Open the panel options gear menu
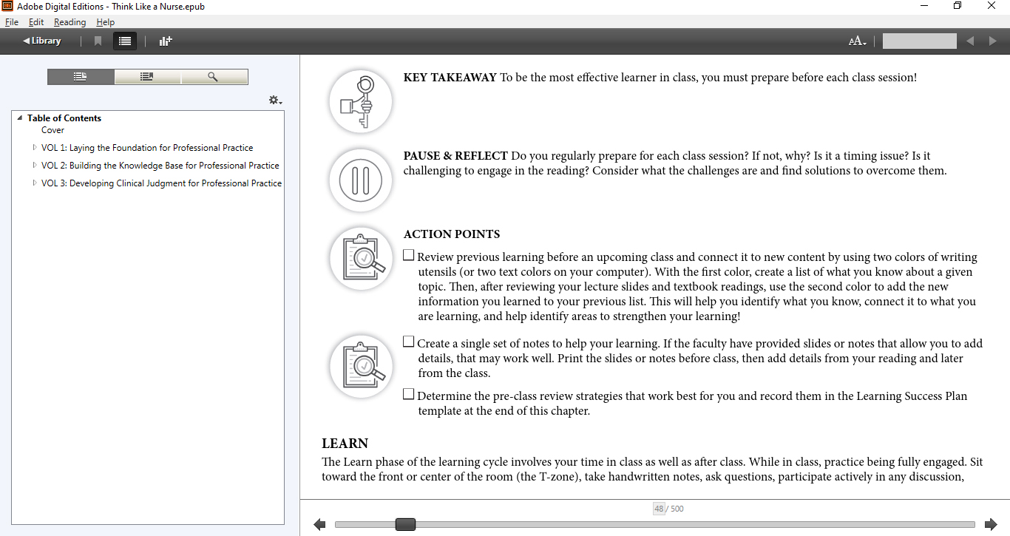This screenshot has width=1010, height=536. point(275,100)
